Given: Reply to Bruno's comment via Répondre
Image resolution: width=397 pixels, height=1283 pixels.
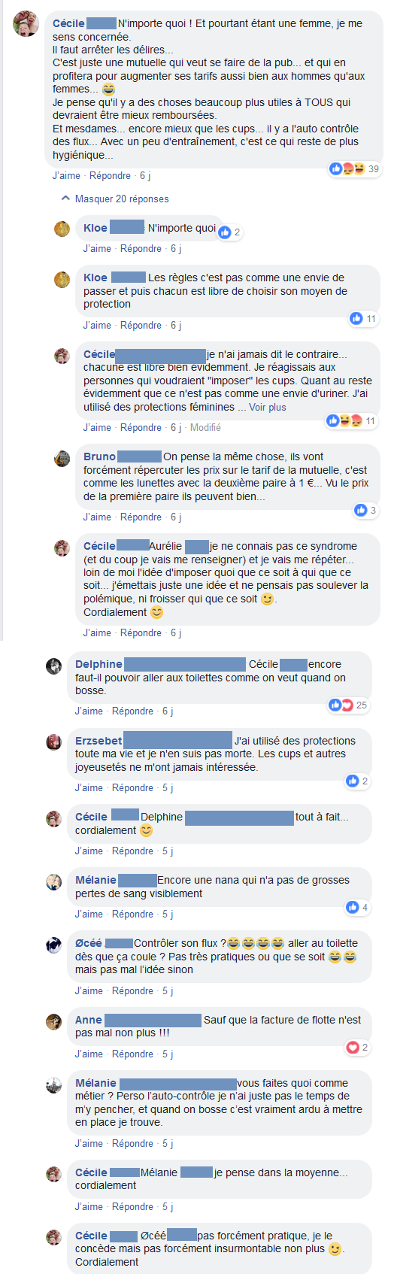Looking at the screenshot, I should pos(141,517).
